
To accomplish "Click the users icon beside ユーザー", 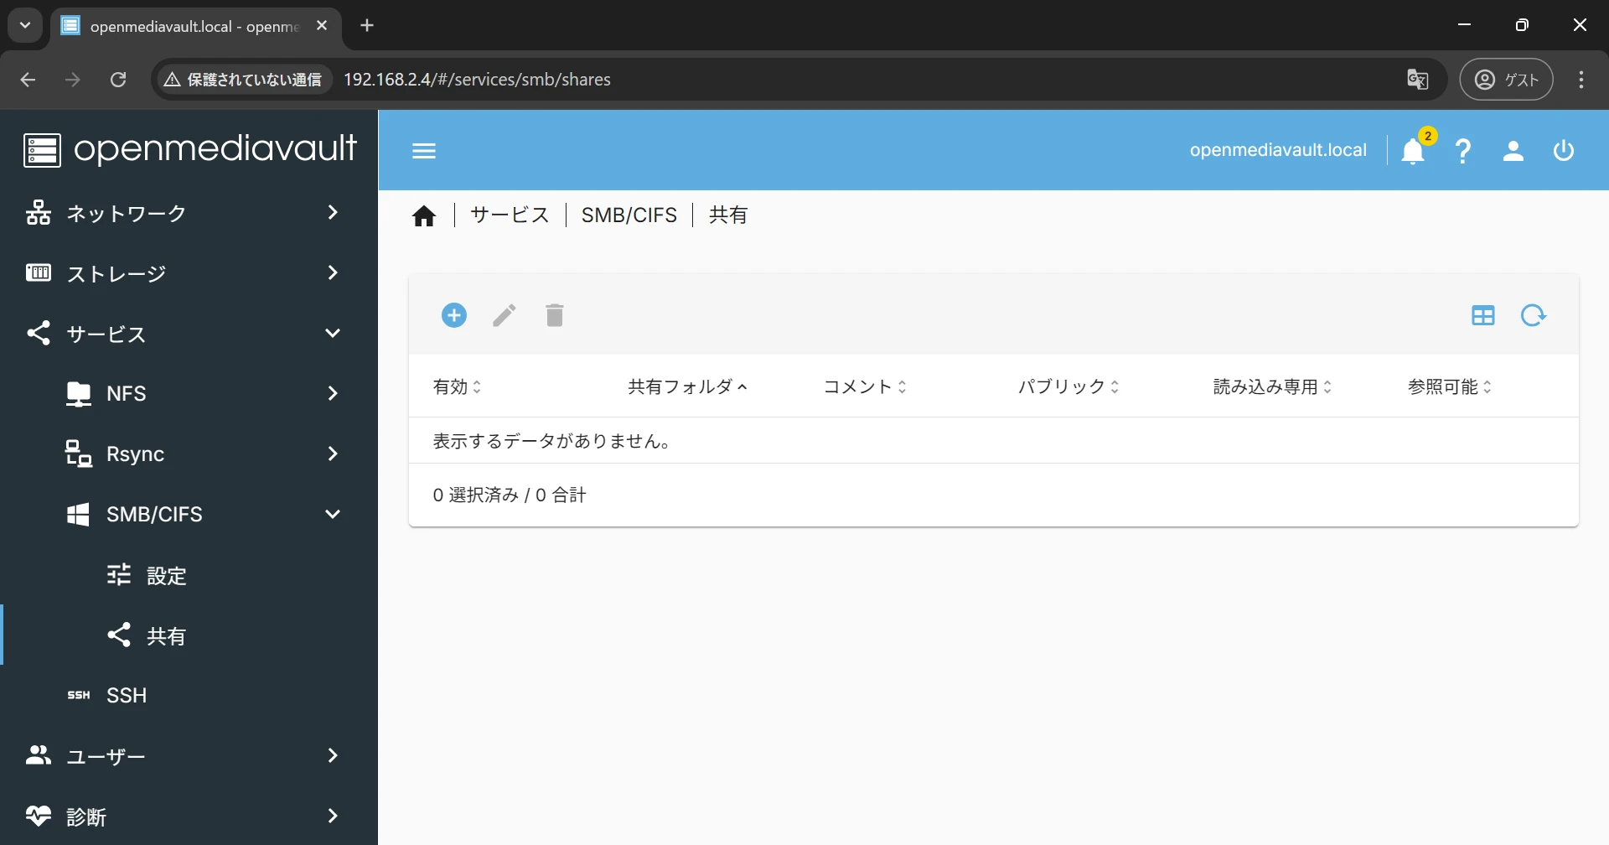I will [39, 756].
